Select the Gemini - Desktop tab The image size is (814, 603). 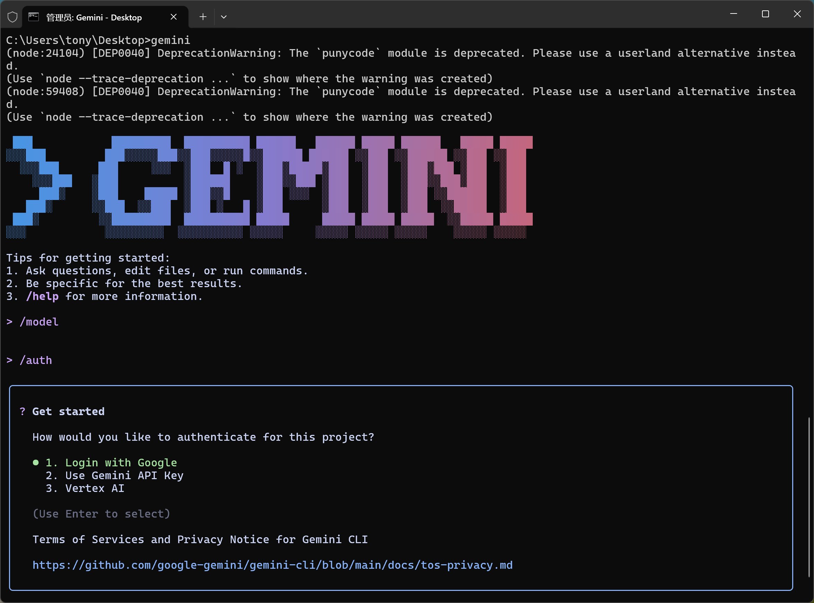[94, 17]
